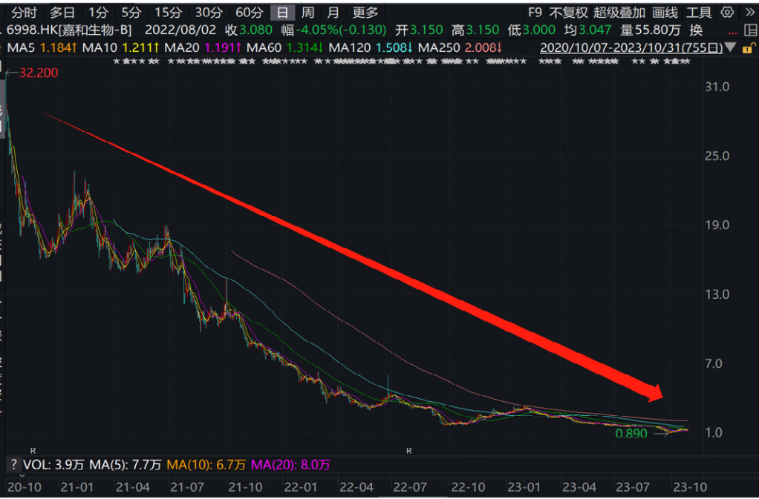This screenshot has height=499, width=759.
Task: Click the 换 turnover label
Action: (x=696, y=30)
